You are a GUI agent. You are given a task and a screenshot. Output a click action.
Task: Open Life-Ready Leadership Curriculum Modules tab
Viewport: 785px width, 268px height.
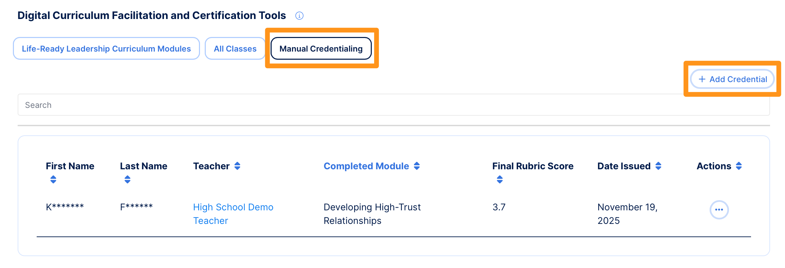tap(106, 49)
